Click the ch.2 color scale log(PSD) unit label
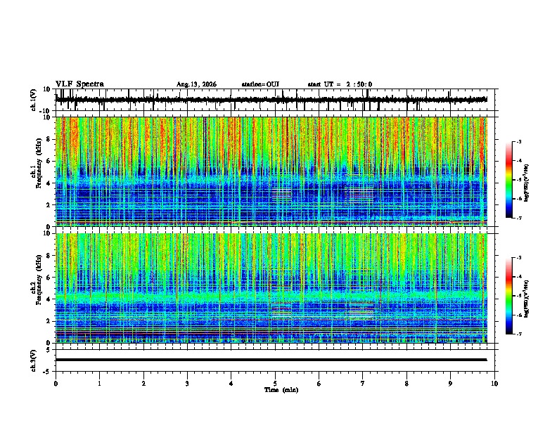This screenshot has height=430, width=557. tap(527, 299)
